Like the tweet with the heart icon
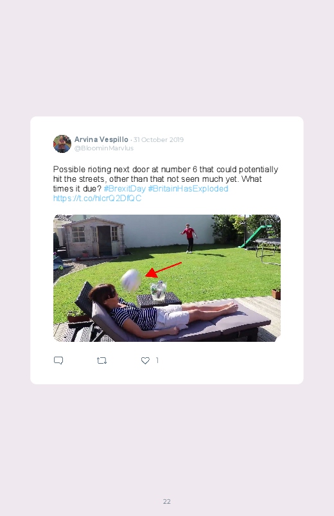Screen dimensions: 334x516 point(145,360)
